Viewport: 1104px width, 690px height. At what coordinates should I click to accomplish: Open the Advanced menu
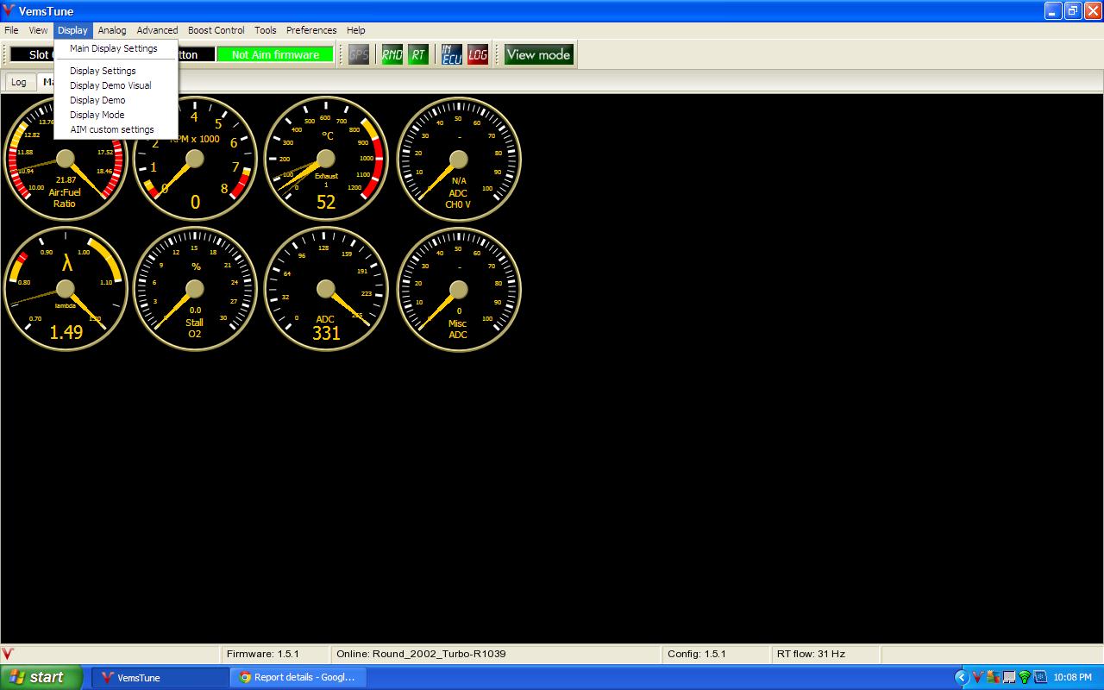157,30
